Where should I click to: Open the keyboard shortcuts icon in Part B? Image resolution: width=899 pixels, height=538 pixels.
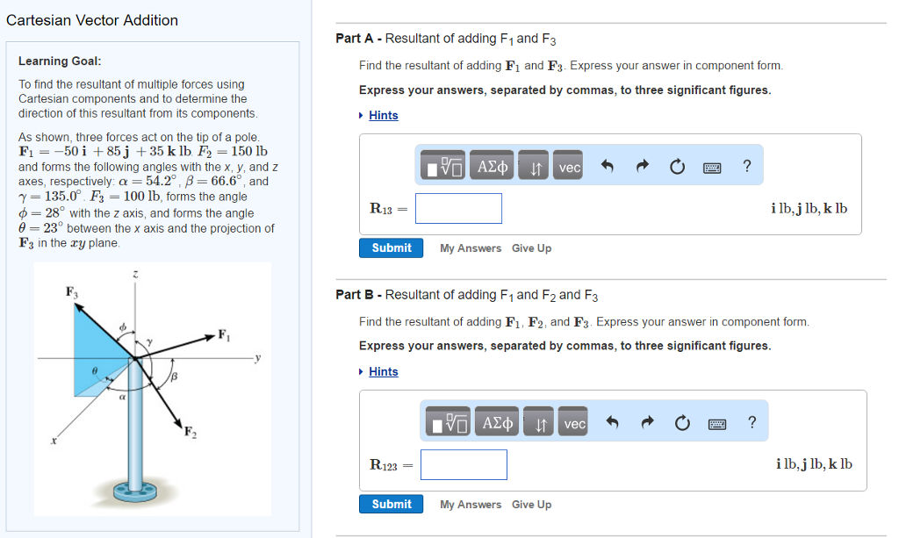(717, 422)
